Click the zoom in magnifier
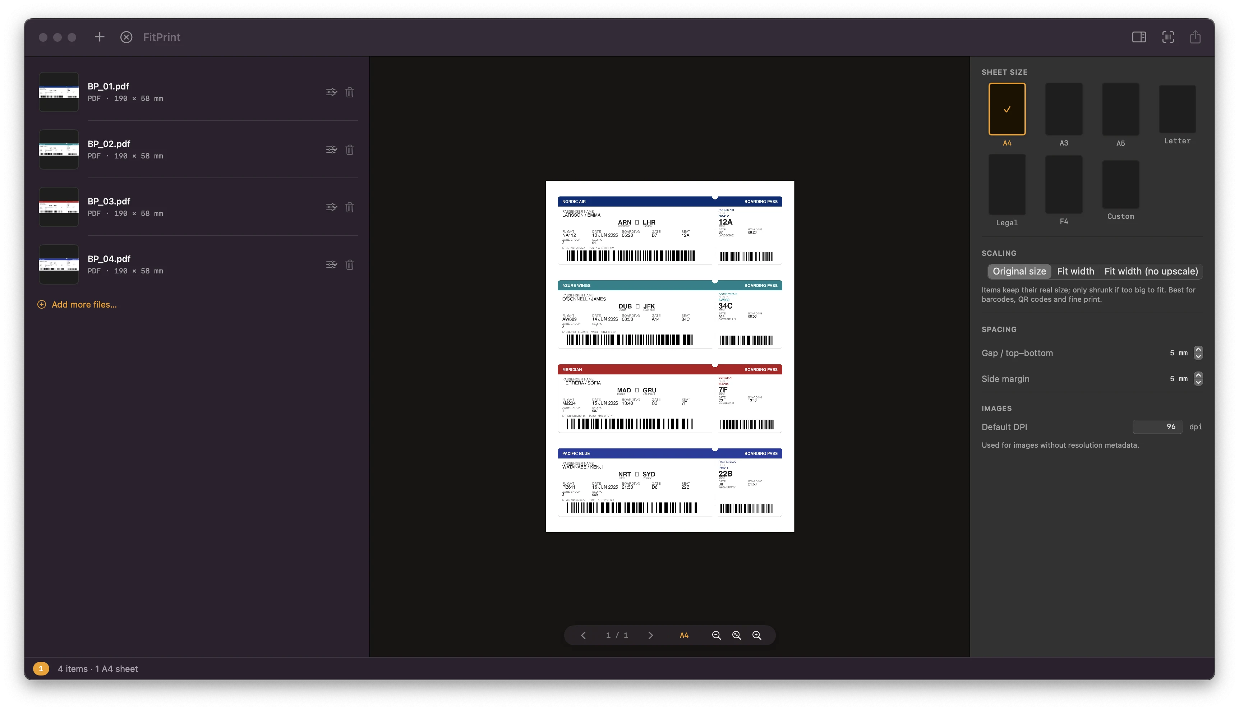1239x710 pixels. click(757, 635)
